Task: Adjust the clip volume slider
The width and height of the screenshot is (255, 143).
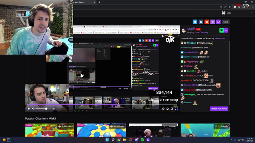Action: 44,108
